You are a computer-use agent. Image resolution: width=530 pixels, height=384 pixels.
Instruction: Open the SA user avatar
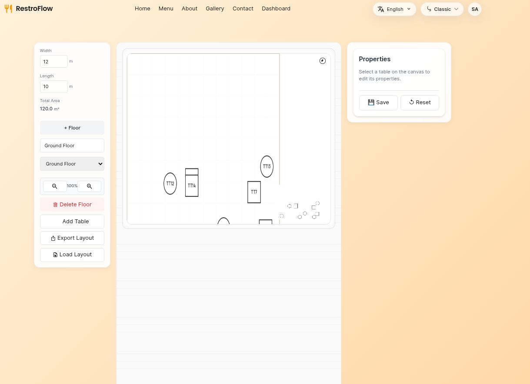(474, 9)
